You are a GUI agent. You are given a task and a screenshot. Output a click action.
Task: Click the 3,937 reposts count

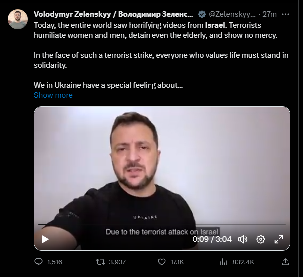[x=117, y=262]
